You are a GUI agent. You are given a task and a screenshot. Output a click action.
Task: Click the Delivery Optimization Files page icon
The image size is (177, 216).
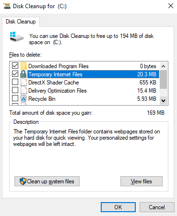(x=24, y=90)
